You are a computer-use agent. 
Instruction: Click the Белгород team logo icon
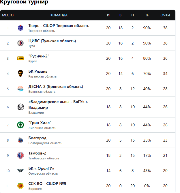pyautogui.click(x=20, y=140)
